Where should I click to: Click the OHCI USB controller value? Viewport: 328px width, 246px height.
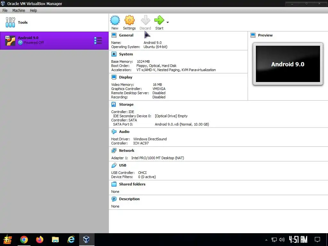(142, 173)
